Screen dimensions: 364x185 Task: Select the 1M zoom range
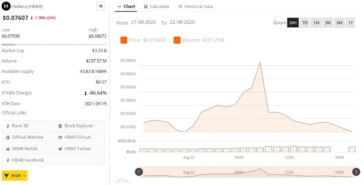[x=316, y=23]
